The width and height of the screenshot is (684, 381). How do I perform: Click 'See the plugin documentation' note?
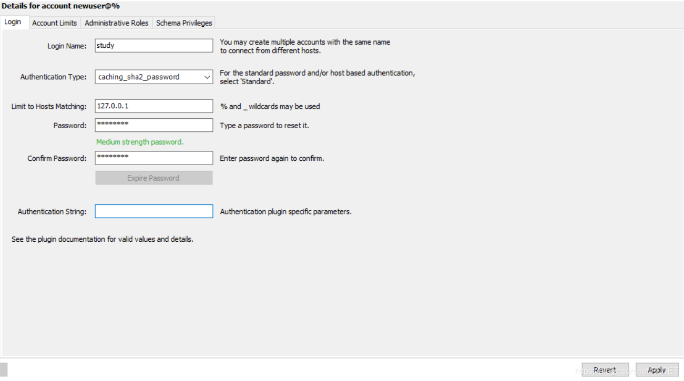103,239
